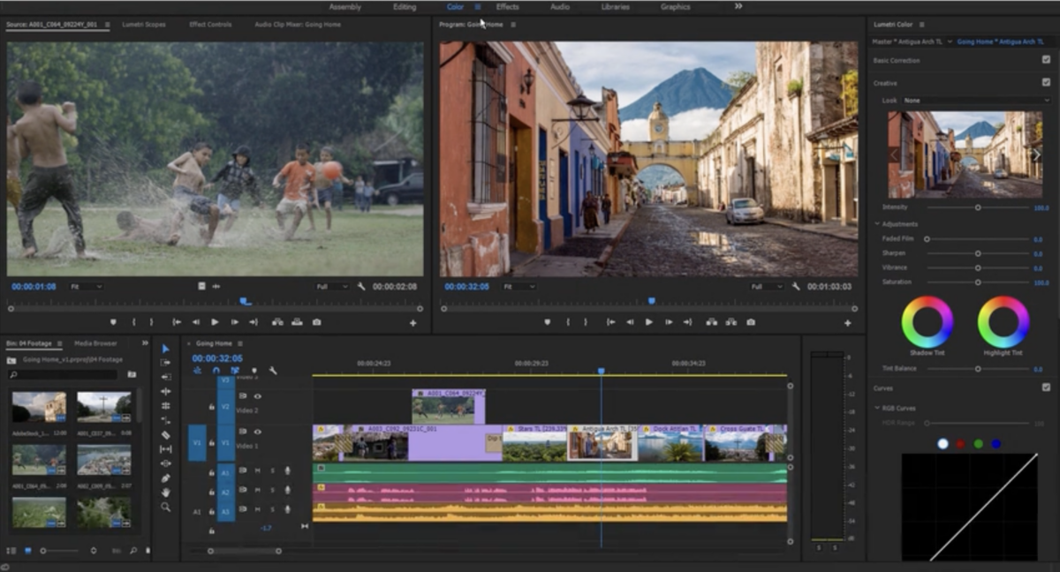The width and height of the screenshot is (1060, 572).
Task: Click the Export Frame camera icon in Program monitor
Action: pos(751,322)
